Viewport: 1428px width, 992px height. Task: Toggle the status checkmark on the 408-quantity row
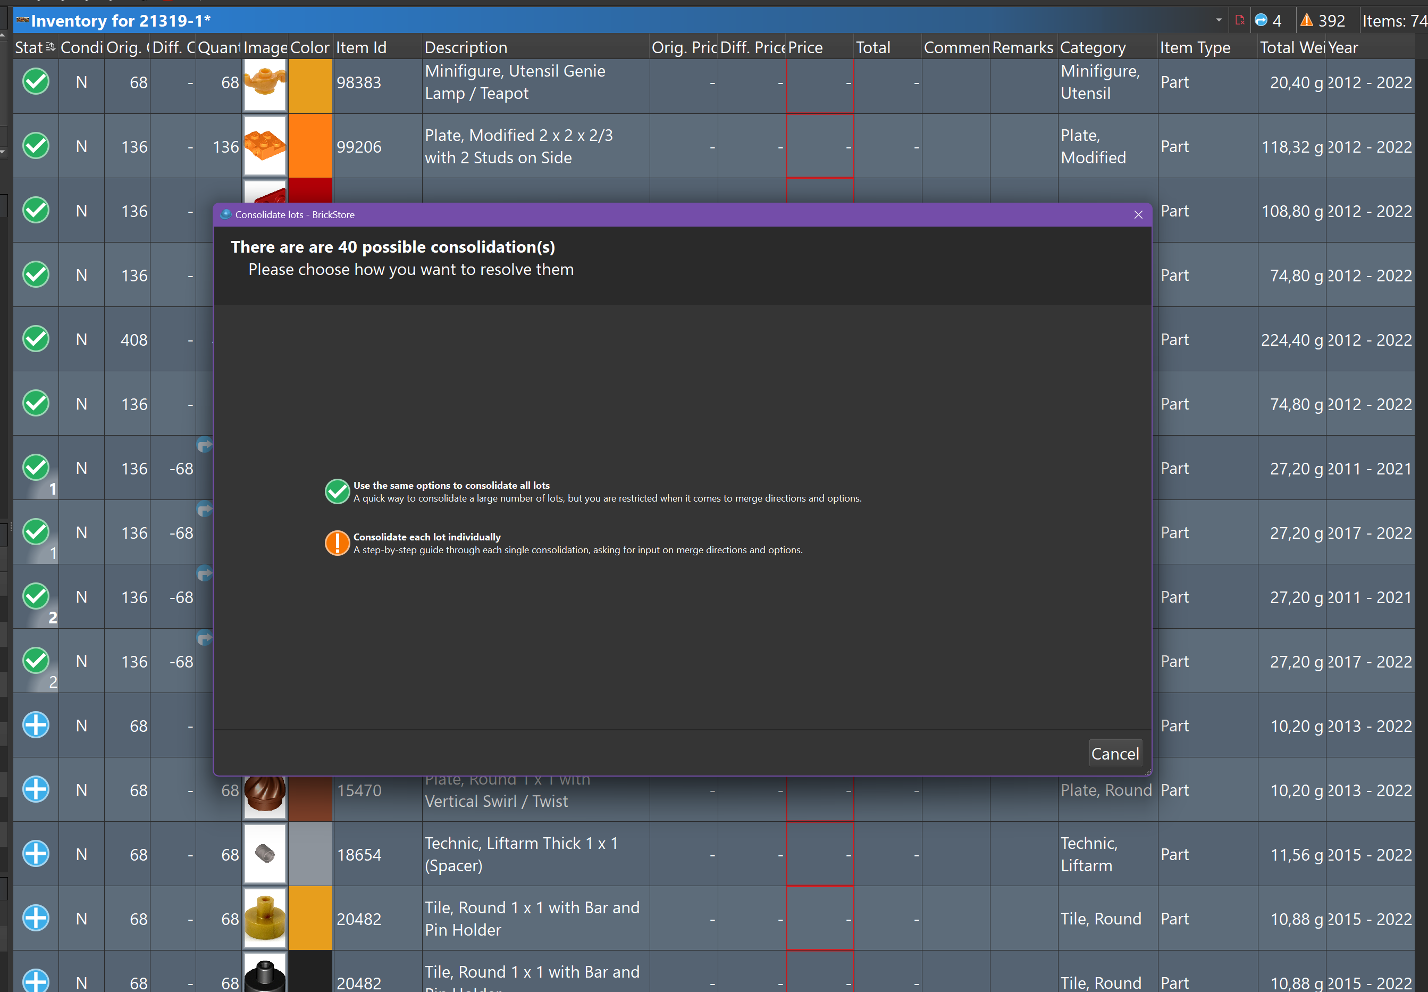point(36,339)
